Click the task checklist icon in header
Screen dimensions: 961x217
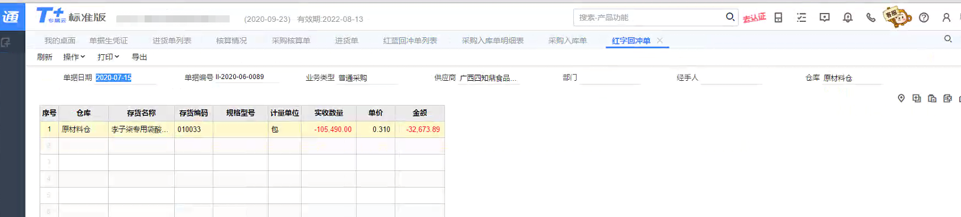(801, 18)
